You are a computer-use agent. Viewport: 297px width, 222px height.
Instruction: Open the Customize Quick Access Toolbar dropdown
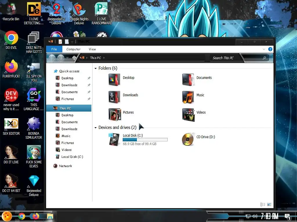(72, 42)
